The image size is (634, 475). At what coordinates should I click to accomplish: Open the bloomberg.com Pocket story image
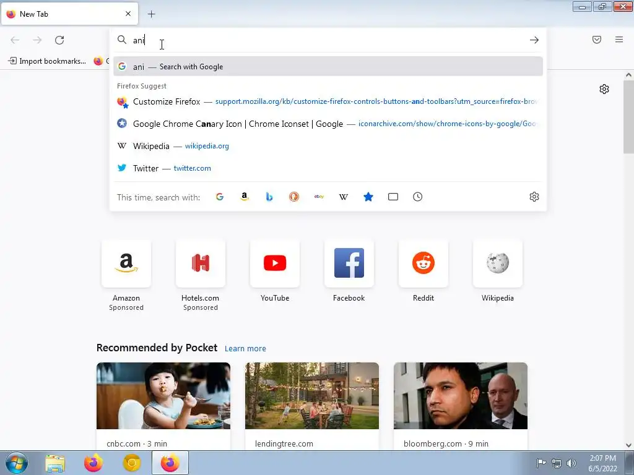pos(461,396)
